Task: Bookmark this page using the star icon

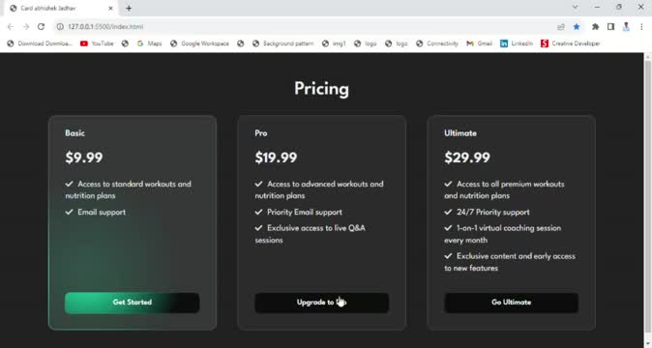Action: click(577, 26)
